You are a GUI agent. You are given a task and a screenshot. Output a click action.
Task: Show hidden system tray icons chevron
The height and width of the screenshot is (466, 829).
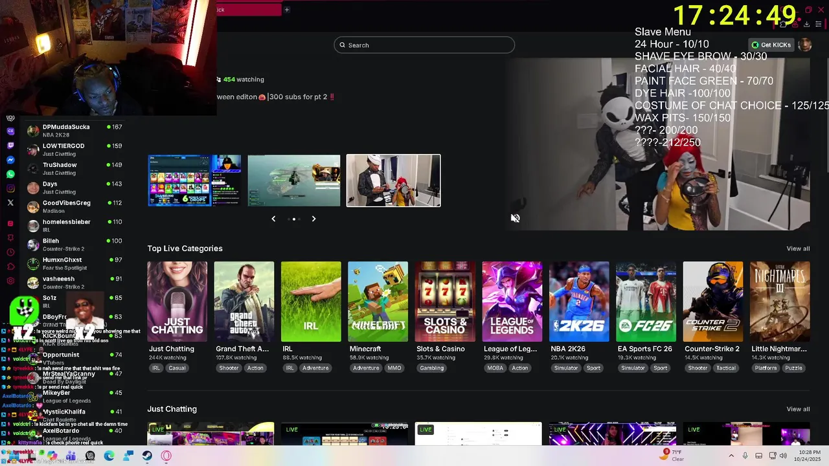click(x=731, y=456)
